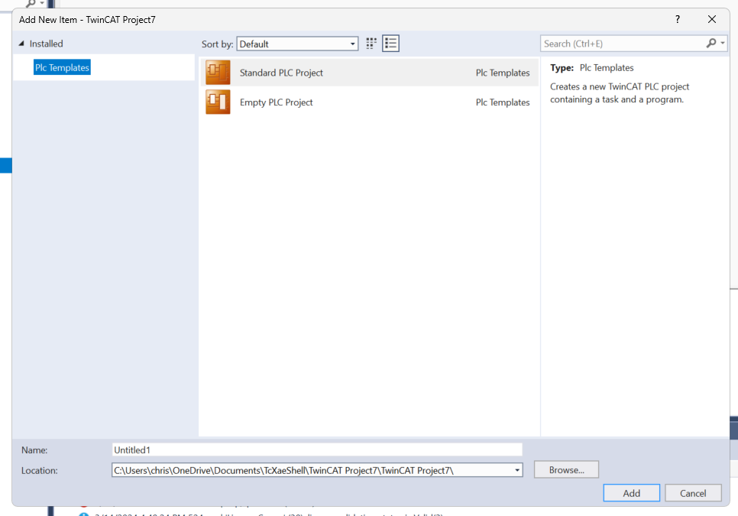Click the Installed label
Image resolution: width=738 pixels, height=516 pixels.
tap(46, 44)
